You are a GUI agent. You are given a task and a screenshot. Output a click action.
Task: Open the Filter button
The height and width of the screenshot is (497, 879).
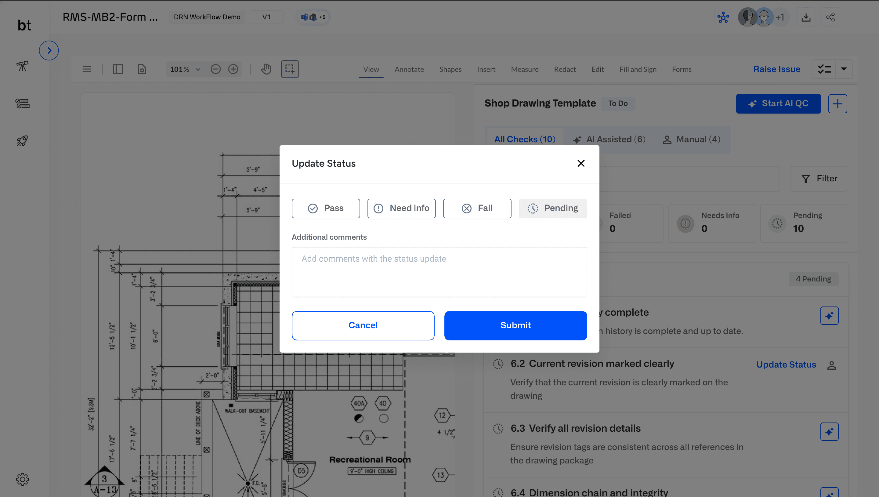[819, 179]
